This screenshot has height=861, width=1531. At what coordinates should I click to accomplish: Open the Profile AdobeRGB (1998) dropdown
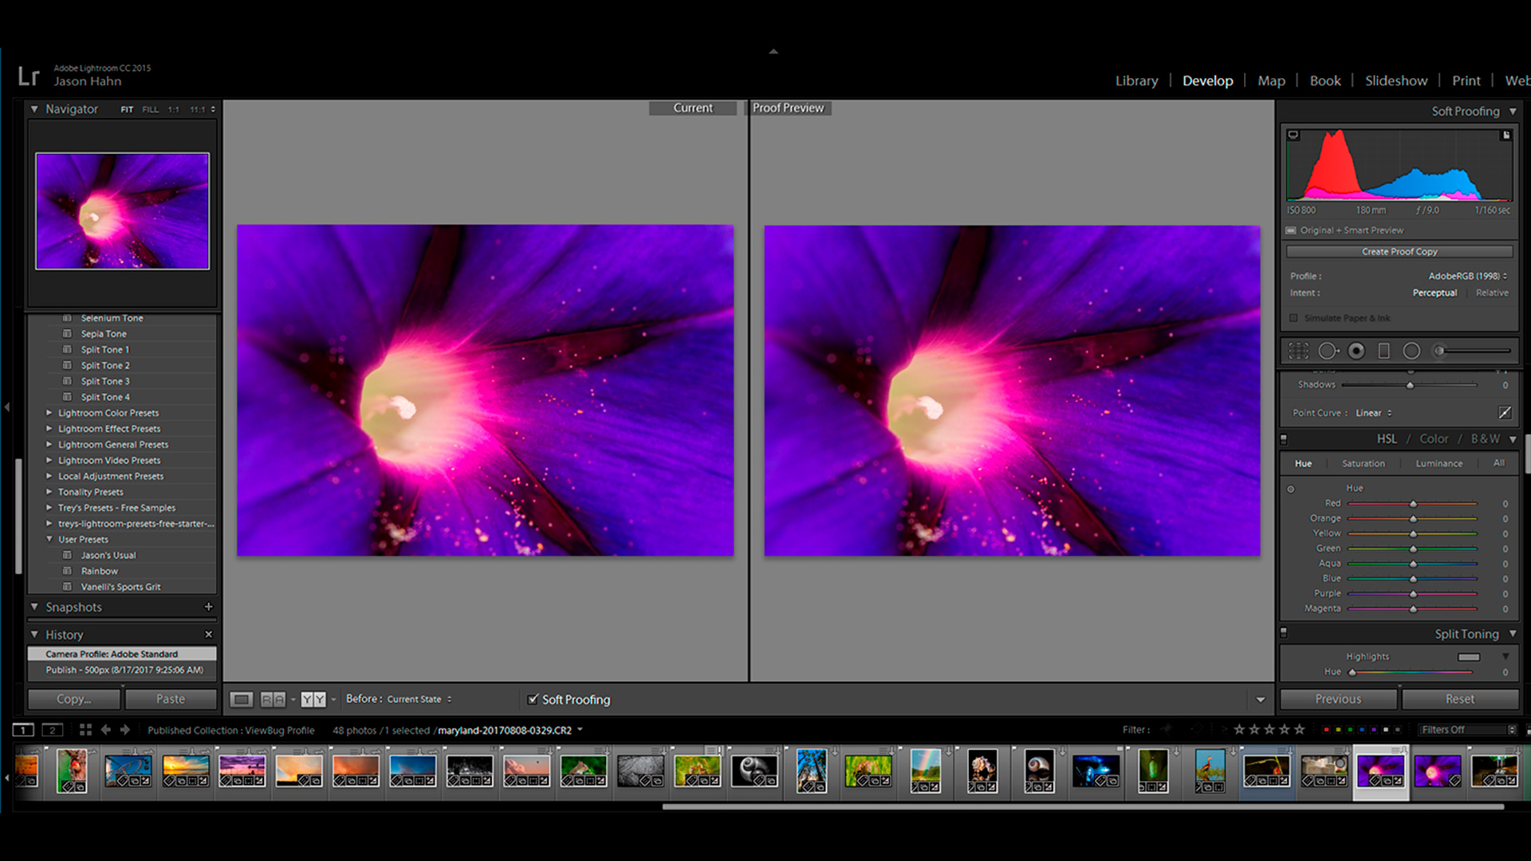click(1467, 276)
